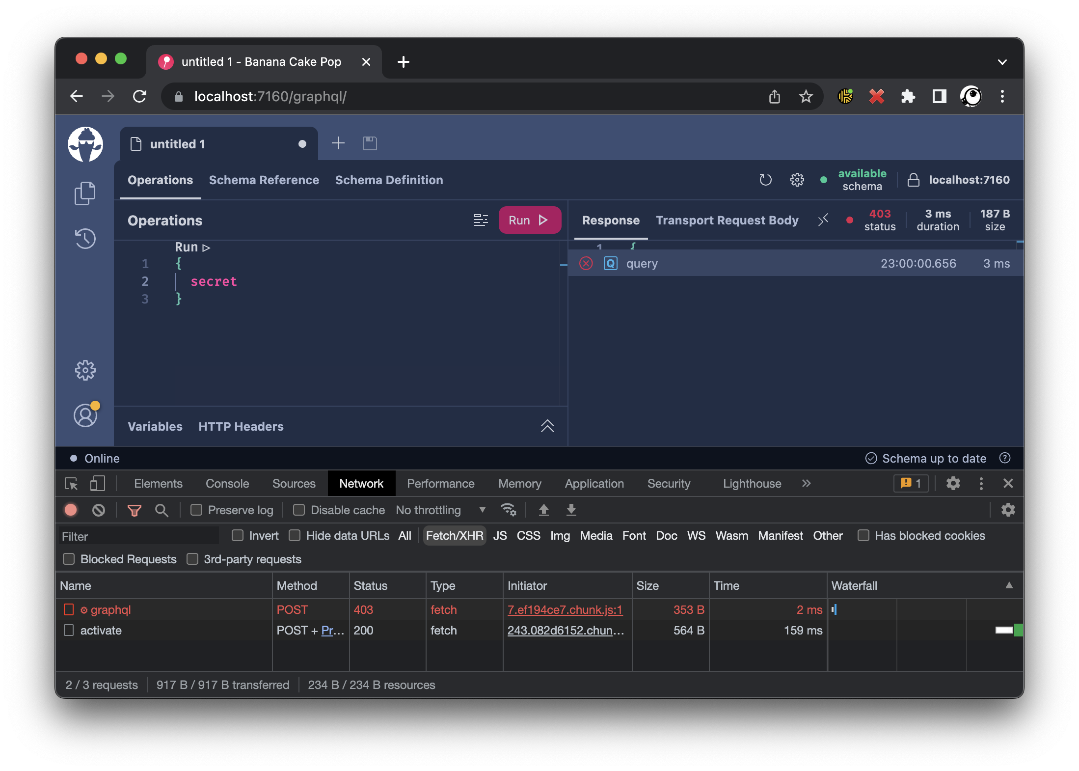Expand the Variables panel with chevrons
Image resolution: width=1079 pixels, height=771 pixels.
[547, 426]
